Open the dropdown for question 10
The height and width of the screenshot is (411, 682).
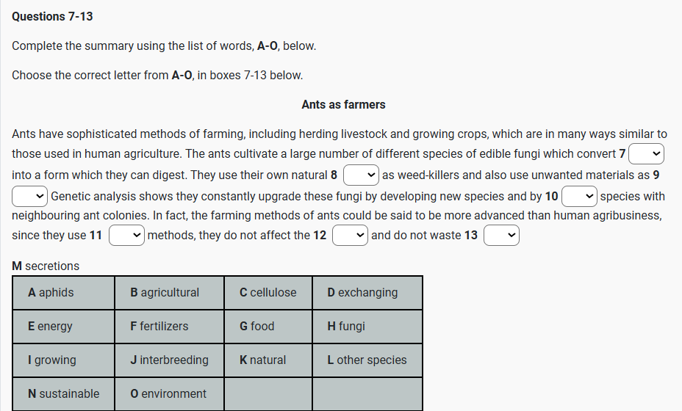[579, 197]
